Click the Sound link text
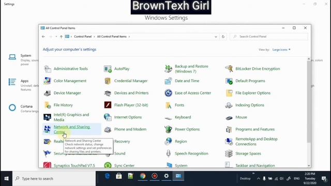331x186 pixels. 119,153
